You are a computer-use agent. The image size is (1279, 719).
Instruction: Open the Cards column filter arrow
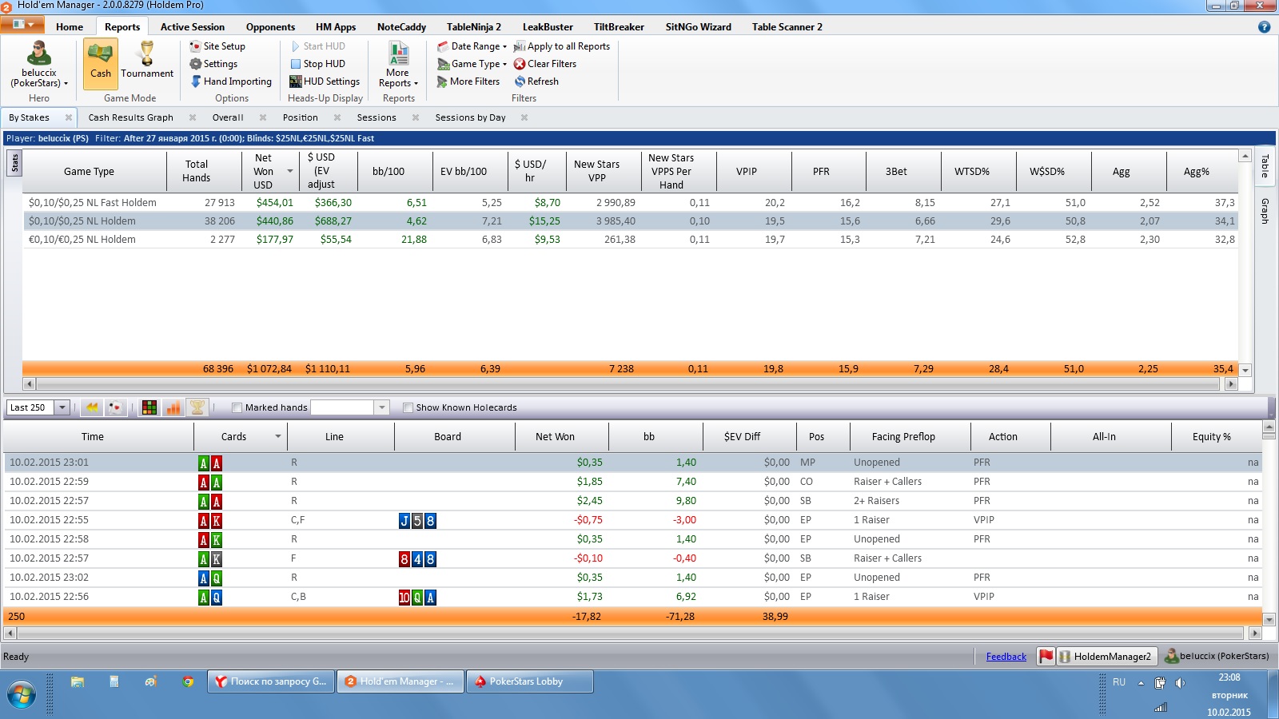point(278,437)
